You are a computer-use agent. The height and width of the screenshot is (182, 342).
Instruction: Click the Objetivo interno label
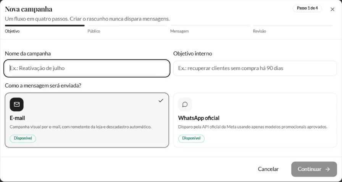[x=193, y=54]
